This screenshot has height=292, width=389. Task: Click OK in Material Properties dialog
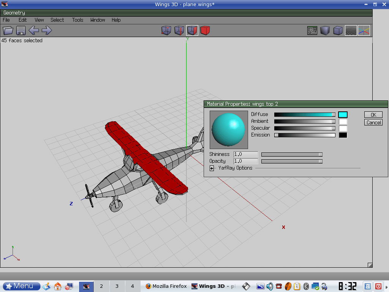click(x=373, y=115)
